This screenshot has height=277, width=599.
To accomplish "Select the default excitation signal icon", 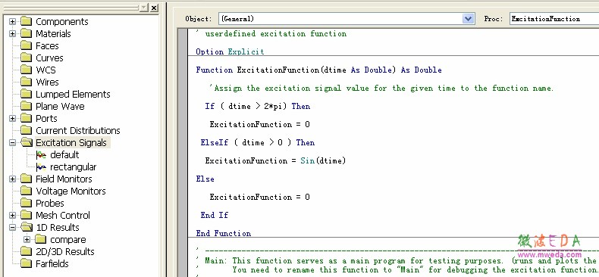I will pyautogui.click(x=41, y=155).
